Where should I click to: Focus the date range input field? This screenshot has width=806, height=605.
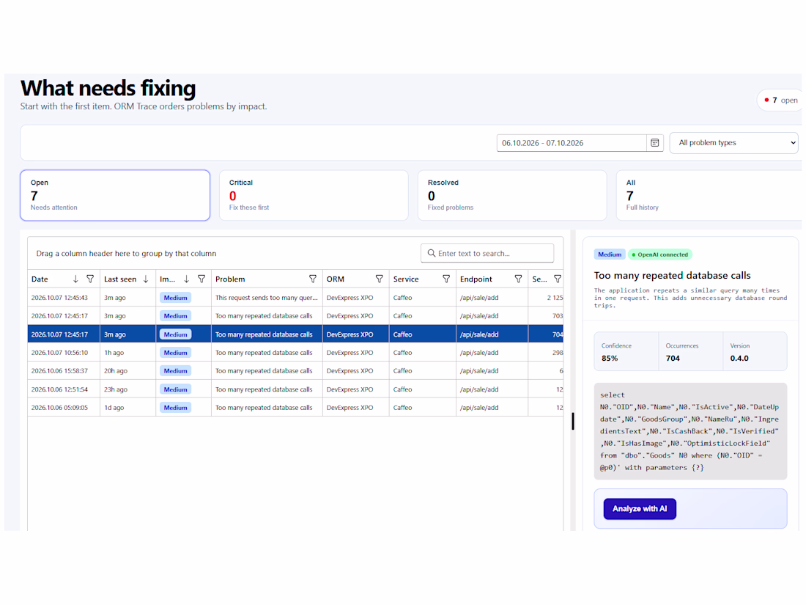tap(572, 143)
